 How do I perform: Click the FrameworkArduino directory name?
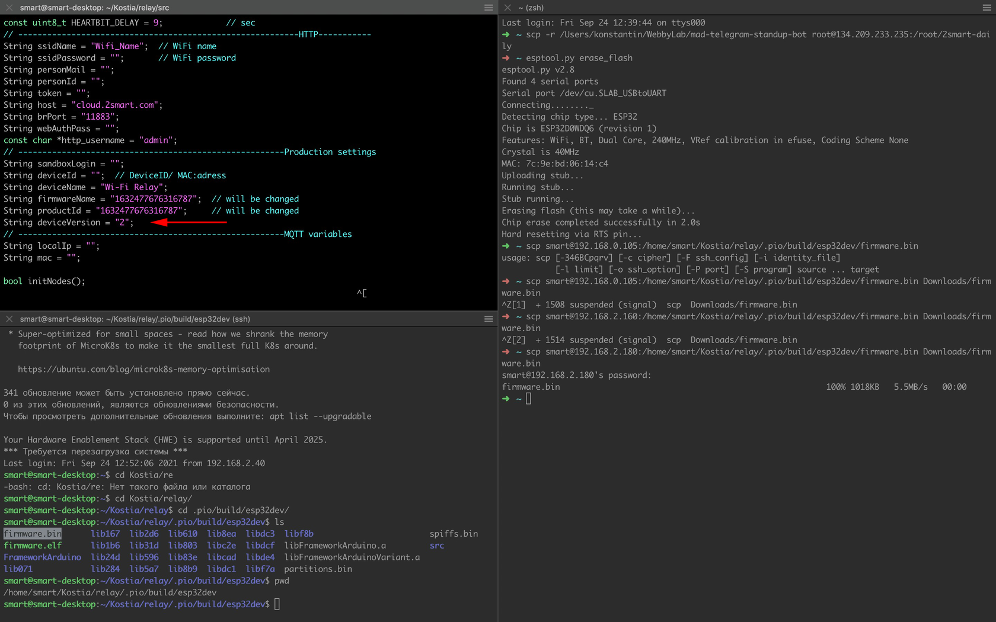pos(42,557)
